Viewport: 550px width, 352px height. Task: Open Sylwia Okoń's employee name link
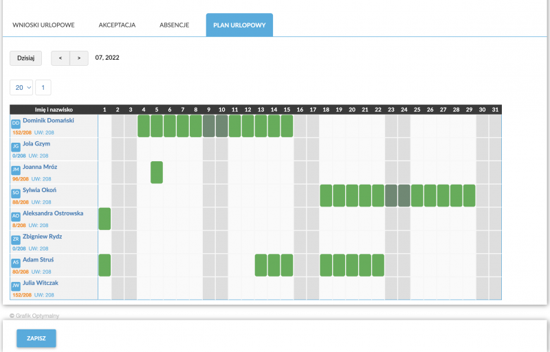pyautogui.click(x=39, y=190)
